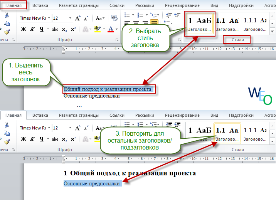Screen dimensions: 276x200
Task: Click the Copy icon in the bottom ribbon
Action: tap(7, 133)
